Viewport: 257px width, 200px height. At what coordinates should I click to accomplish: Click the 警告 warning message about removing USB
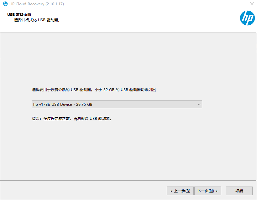click(73, 118)
